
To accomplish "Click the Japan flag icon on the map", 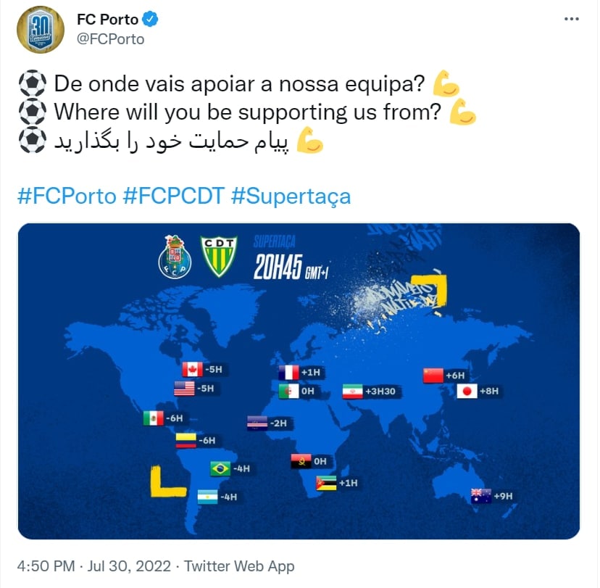I will click(x=467, y=392).
